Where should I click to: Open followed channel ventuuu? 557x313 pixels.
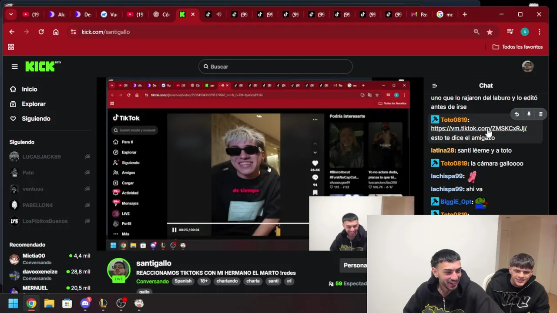[50, 189]
